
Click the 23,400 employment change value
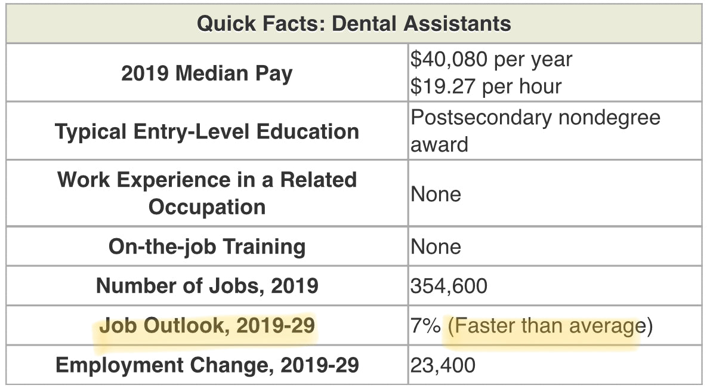[443, 365]
